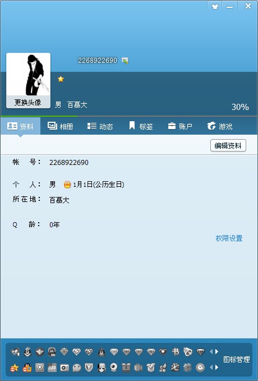
Task: Show next icons in bottom icon row
Action: coord(216,367)
